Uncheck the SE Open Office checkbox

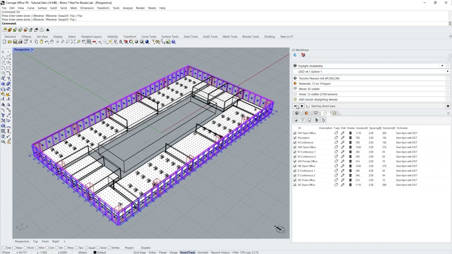295,185
